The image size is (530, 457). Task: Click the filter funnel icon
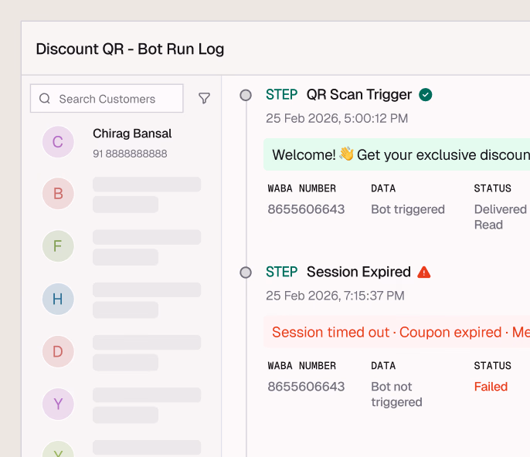pos(204,98)
